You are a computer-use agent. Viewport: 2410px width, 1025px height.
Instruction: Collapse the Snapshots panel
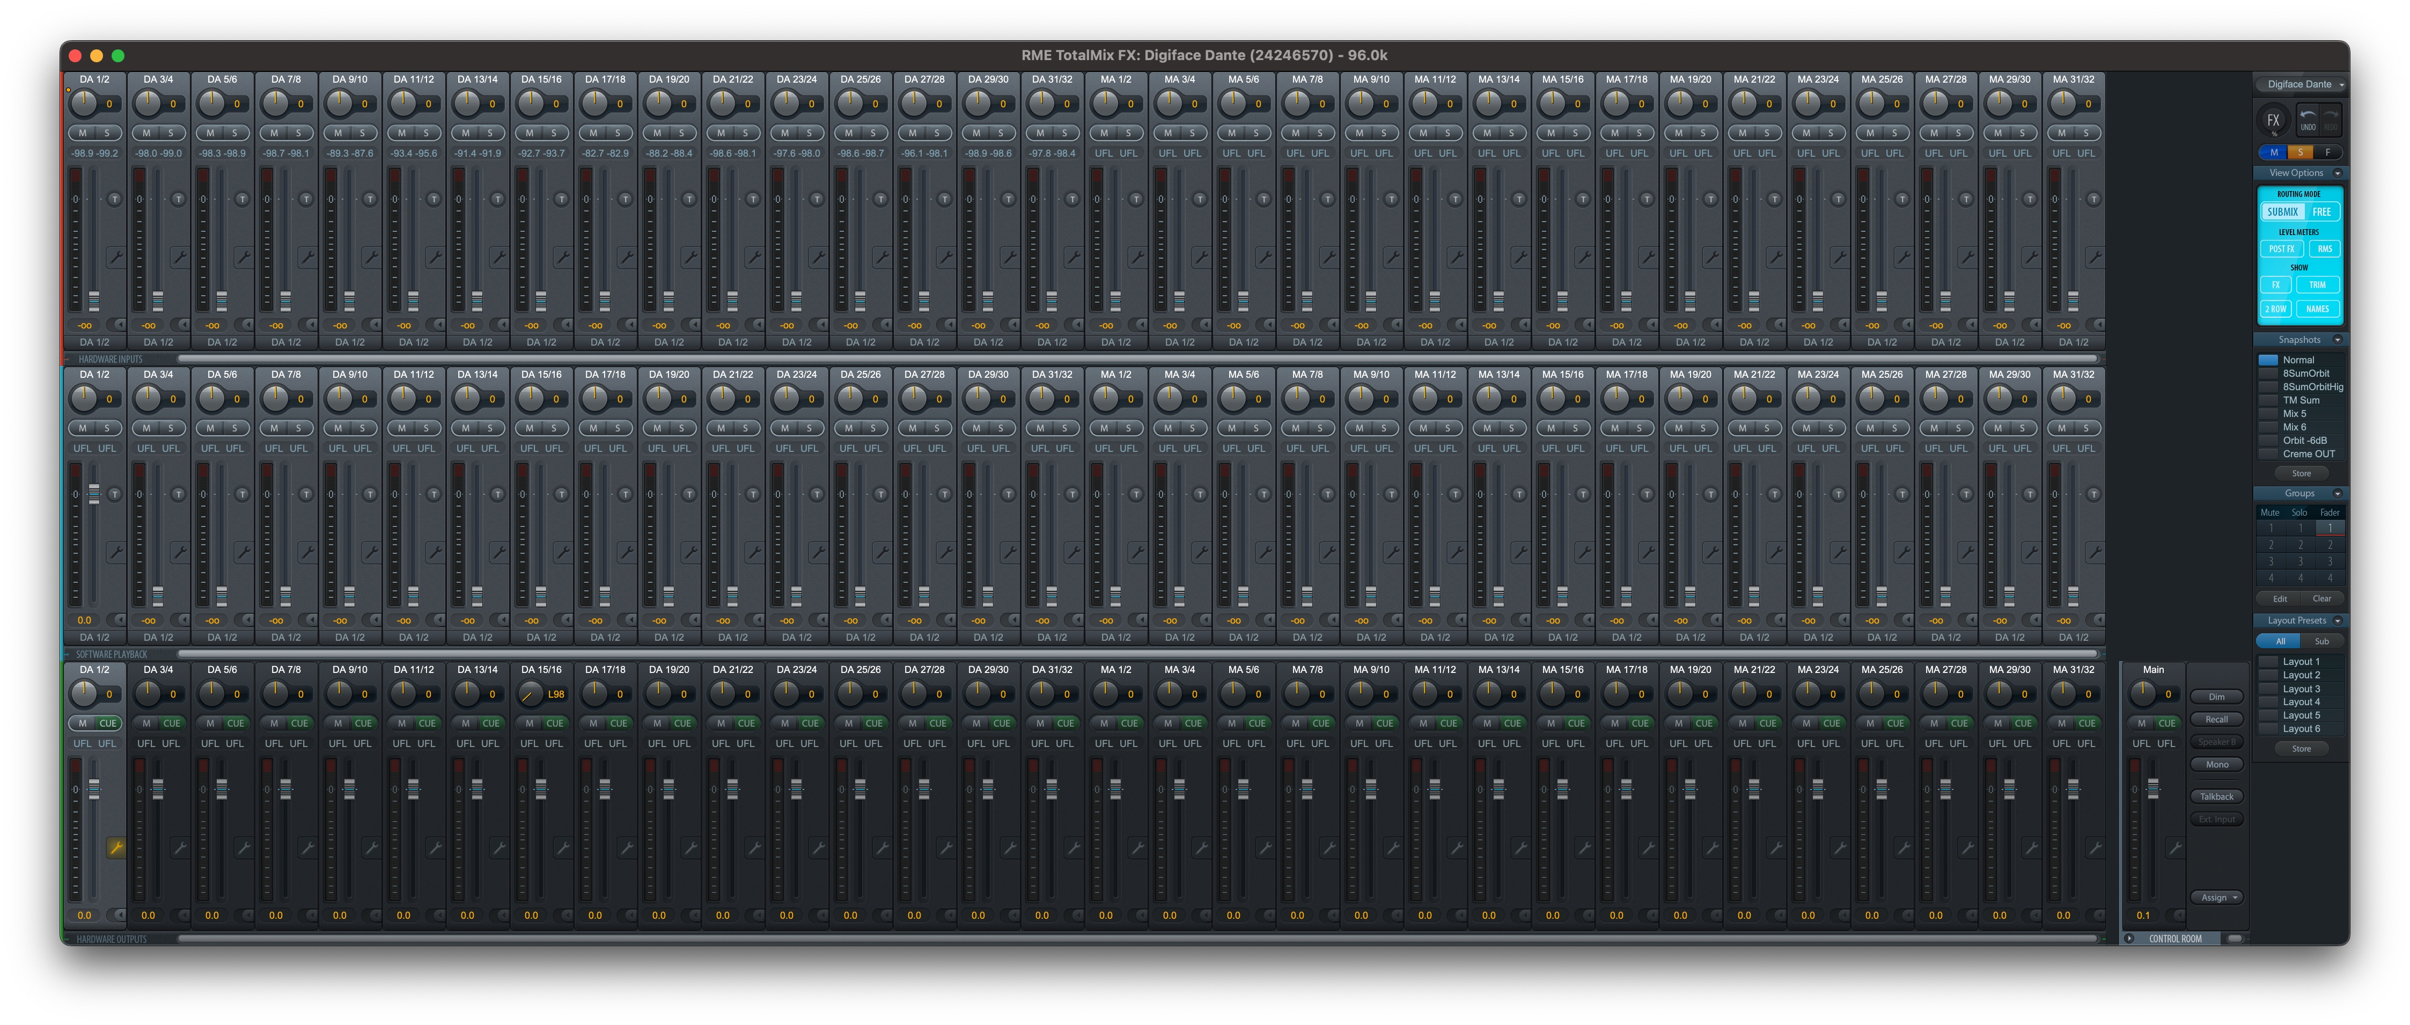tap(2337, 340)
